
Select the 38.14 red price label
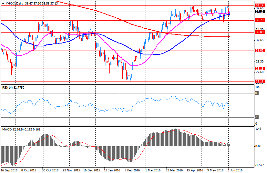click(x=259, y=5)
